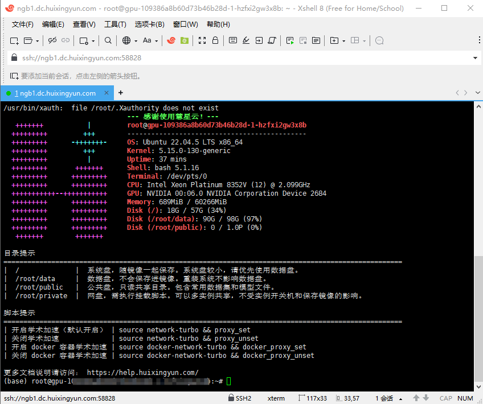This screenshot has height=404, width=483.
Task: Click the help speech bubble icon
Action: point(380,40)
